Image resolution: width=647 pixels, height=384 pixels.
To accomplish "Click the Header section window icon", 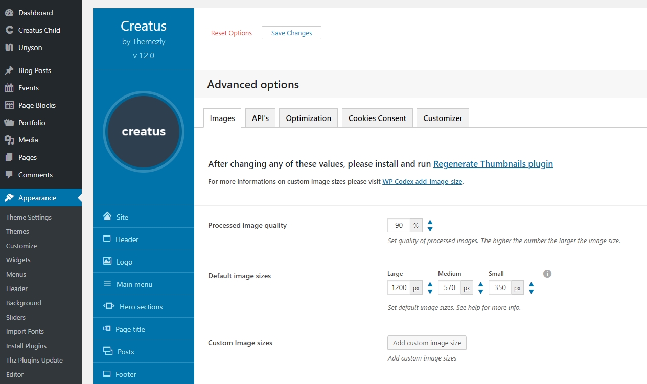I will pyautogui.click(x=107, y=239).
